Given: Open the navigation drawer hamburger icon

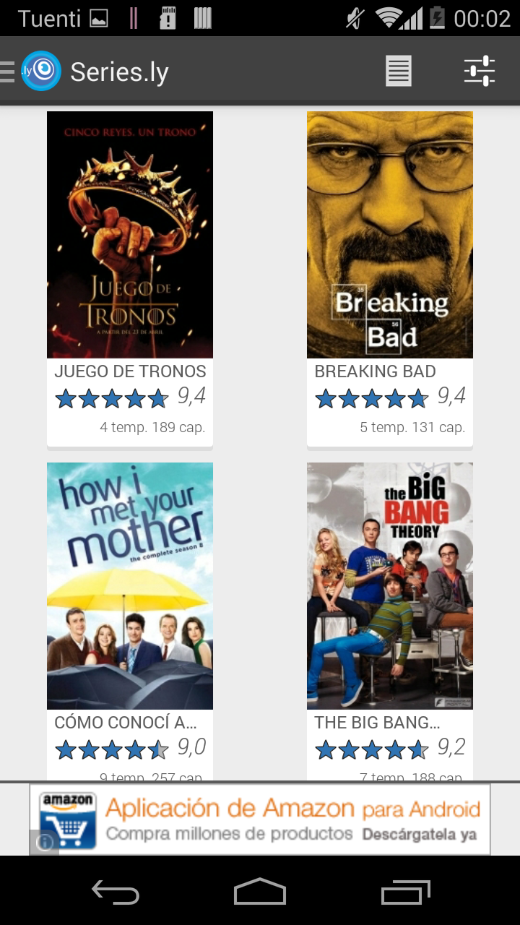Looking at the screenshot, I should tap(7, 72).
